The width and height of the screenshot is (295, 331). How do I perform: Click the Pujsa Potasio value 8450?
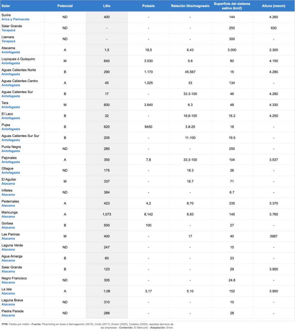coord(148,127)
